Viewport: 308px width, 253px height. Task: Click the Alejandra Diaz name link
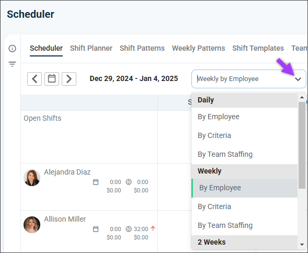pos(67,172)
